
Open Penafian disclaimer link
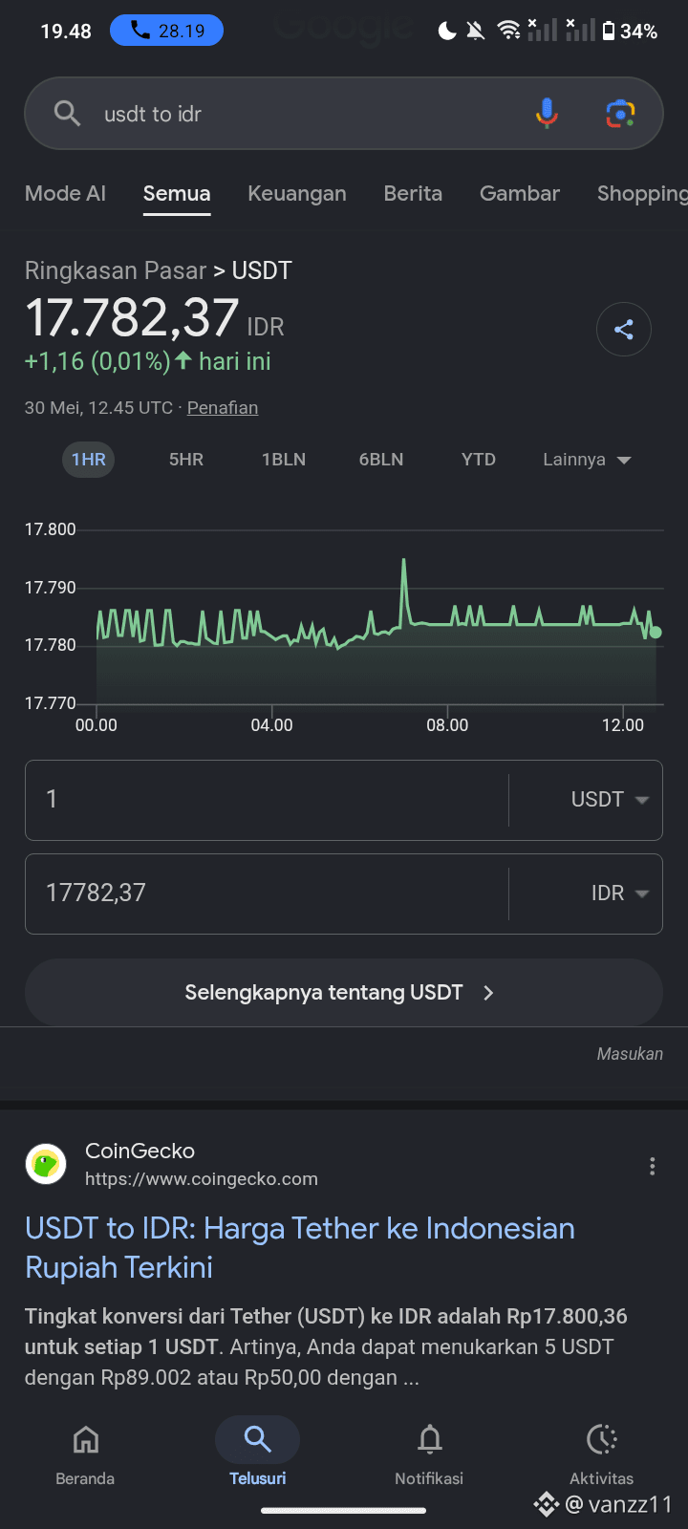tap(223, 408)
